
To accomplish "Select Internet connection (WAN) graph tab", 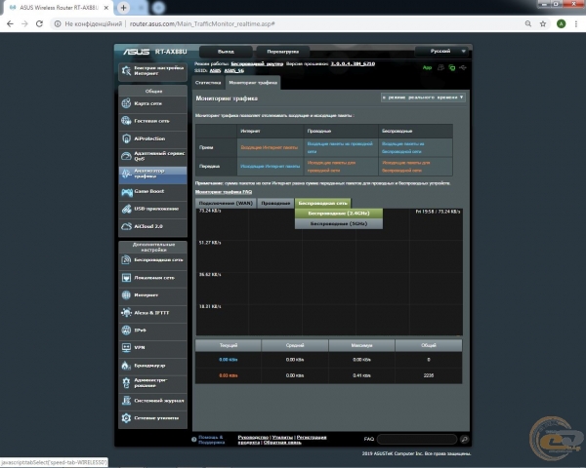I will coord(226,203).
